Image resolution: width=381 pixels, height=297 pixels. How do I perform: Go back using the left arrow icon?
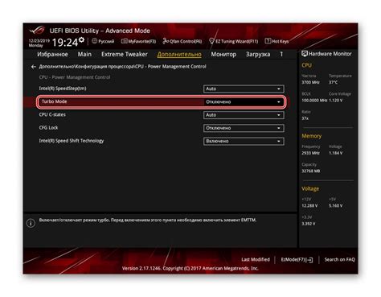coord(33,67)
